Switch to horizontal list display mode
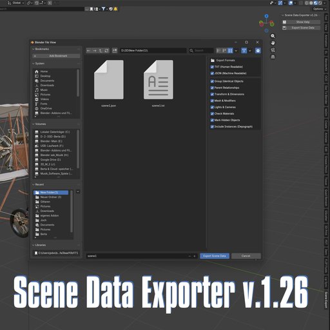 pyautogui.click(x=224, y=50)
